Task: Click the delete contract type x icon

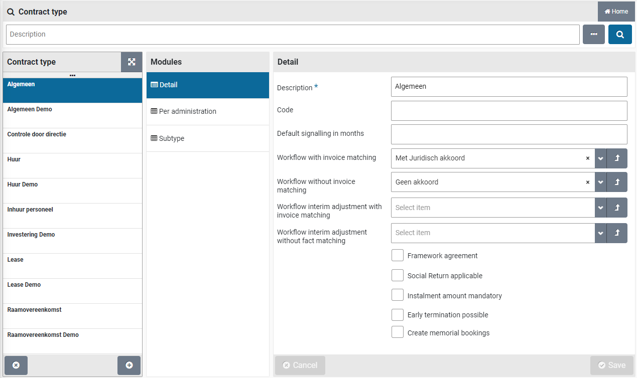Action: click(16, 365)
